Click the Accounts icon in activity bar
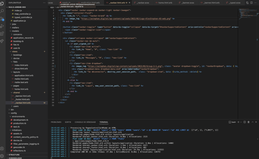The width and height of the screenshot is (259, 159). [x=2, y=149]
